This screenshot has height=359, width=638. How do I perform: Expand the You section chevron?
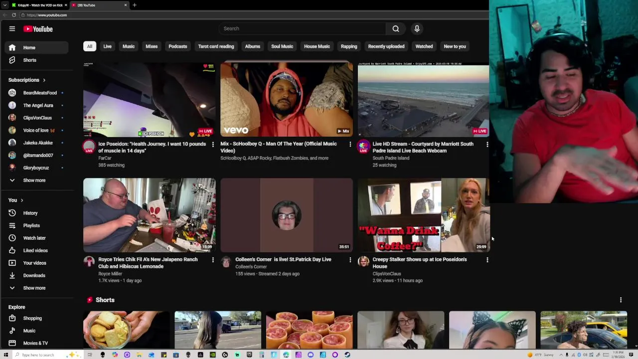click(21, 200)
